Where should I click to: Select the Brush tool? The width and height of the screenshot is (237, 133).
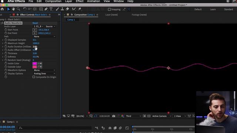pyautogui.click(x=57, y=9)
